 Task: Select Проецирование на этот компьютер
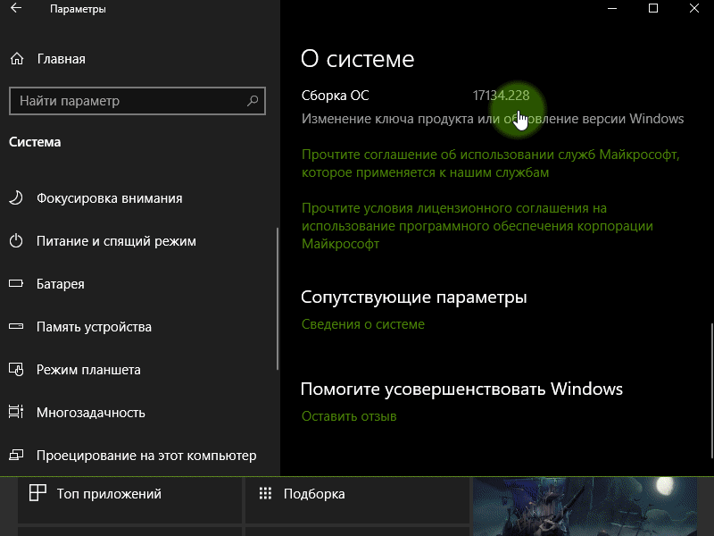(x=146, y=456)
